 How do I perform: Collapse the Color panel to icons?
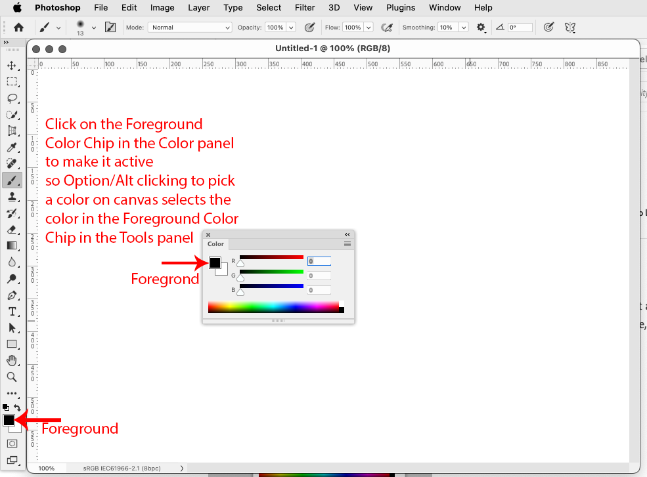(x=347, y=234)
